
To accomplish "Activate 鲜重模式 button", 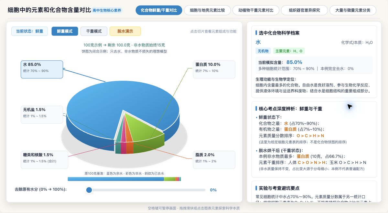I will (65, 31).
